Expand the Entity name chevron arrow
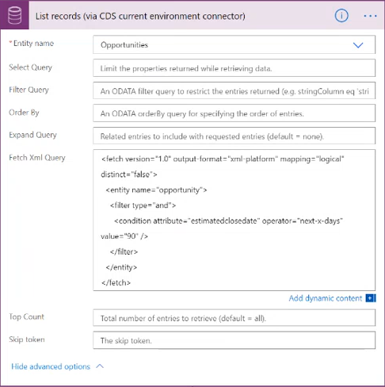The image size is (385, 387). point(358,45)
